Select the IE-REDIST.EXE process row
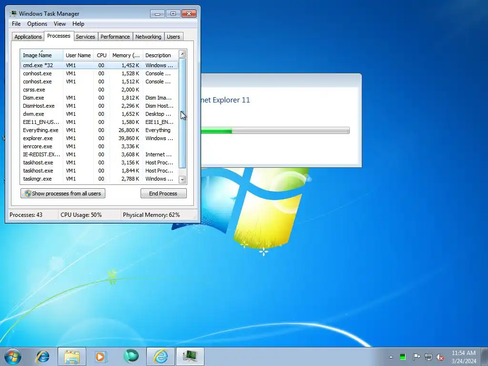488x366 pixels. pos(99,154)
